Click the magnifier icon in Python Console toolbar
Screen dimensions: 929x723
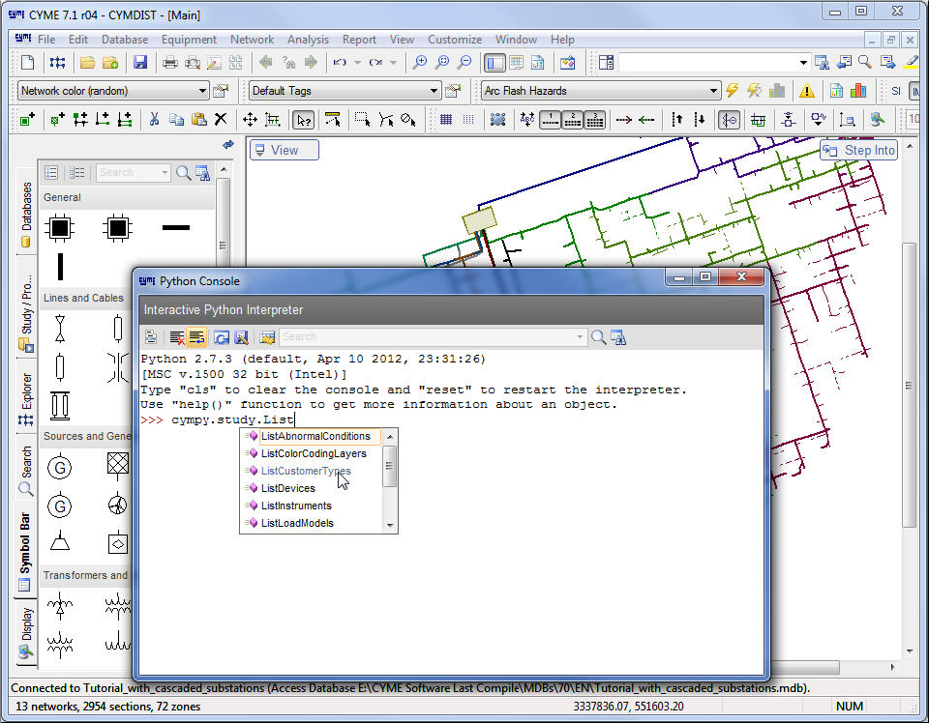coord(598,337)
